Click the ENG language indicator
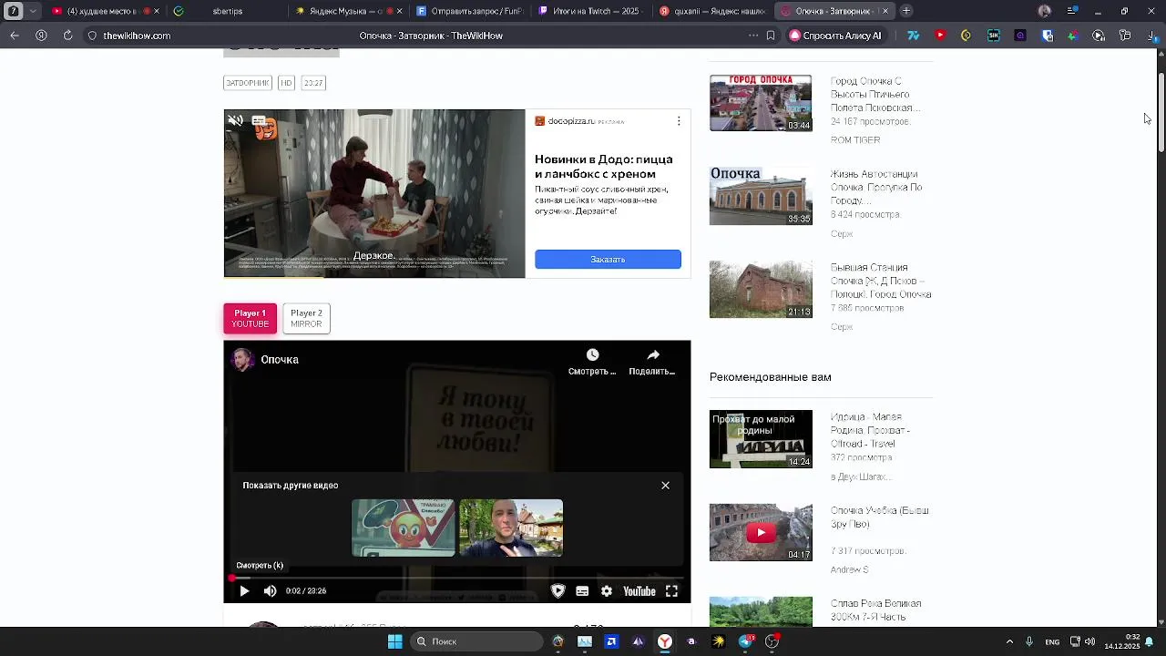The width and height of the screenshot is (1166, 656). 1052,641
